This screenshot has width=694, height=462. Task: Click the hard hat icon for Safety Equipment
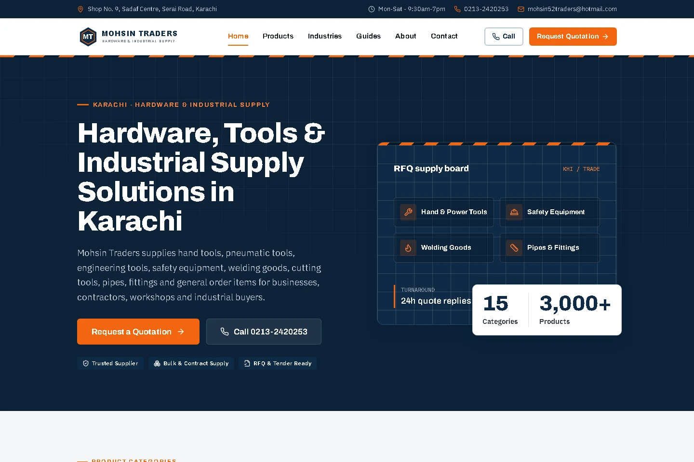514,212
